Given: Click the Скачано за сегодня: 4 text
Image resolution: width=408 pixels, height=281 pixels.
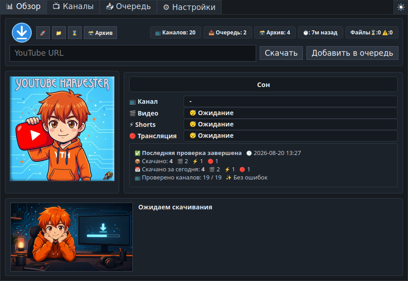Looking at the screenshot, I should (x=173, y=170).
